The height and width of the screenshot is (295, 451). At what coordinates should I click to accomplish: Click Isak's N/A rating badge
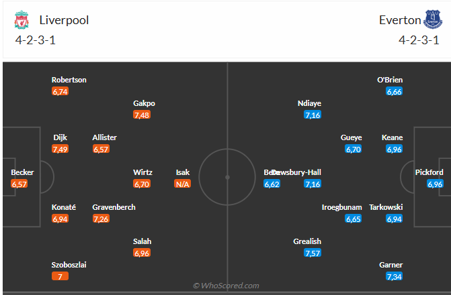tap(183, 184)
